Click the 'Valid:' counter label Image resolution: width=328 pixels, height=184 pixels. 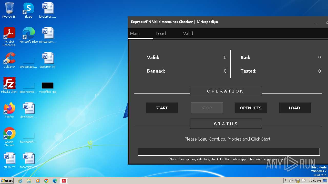tap(153, 57)
